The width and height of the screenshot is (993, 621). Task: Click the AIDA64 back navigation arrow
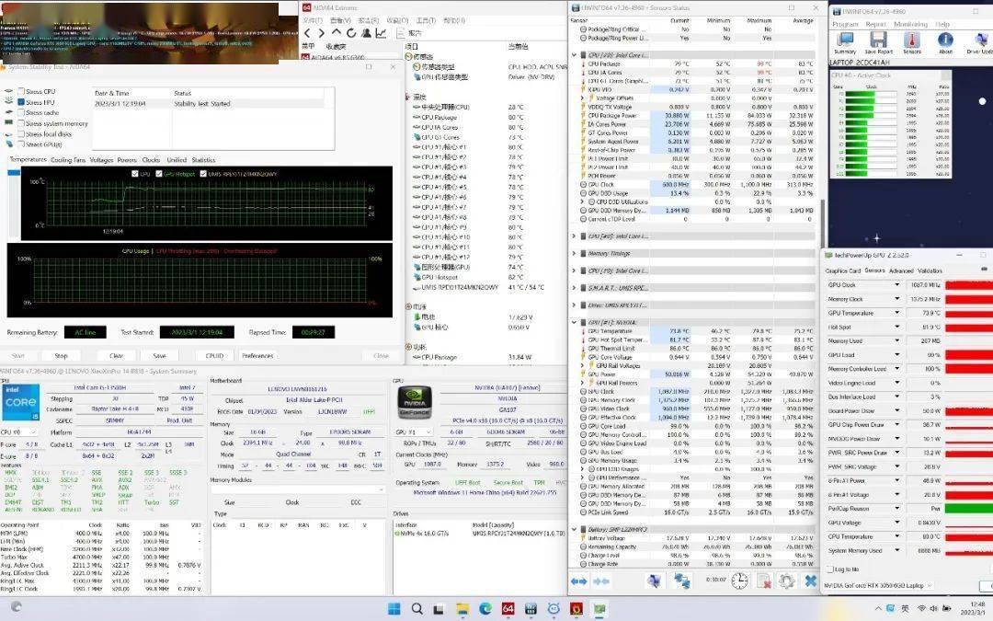[307, 33]
